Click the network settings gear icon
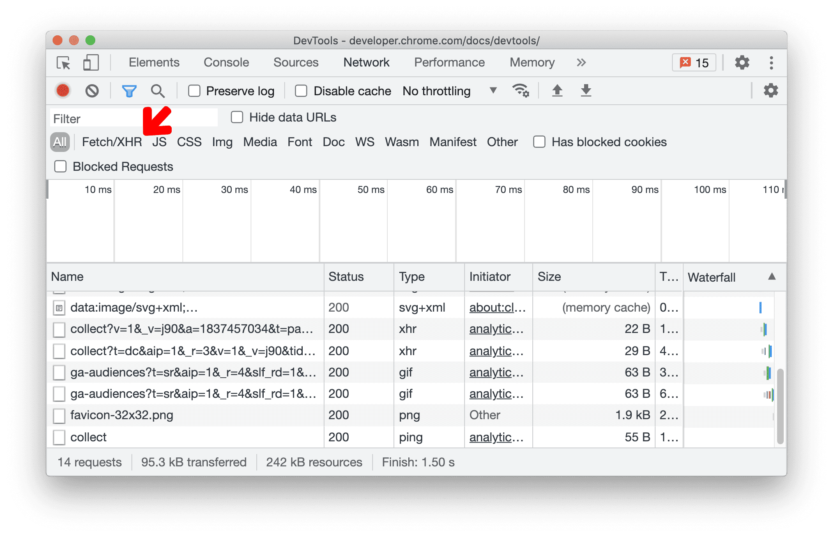 click(x=771, y=90)
